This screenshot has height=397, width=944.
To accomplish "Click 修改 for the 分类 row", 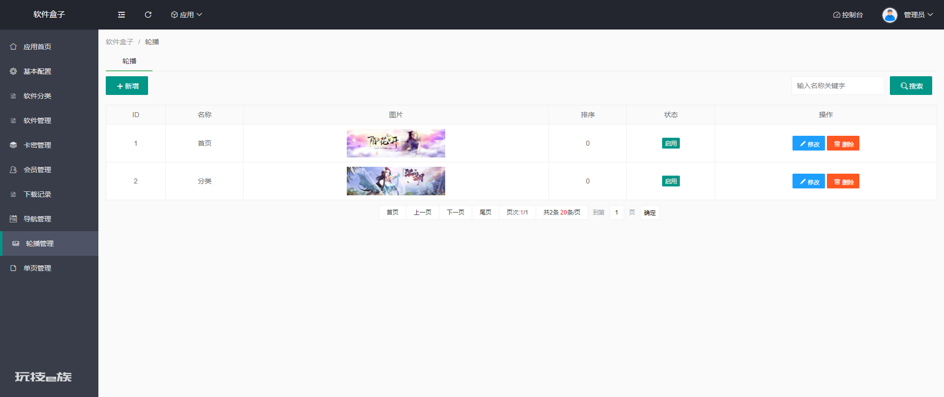I will pyautogui.click(x=809, y=181).
